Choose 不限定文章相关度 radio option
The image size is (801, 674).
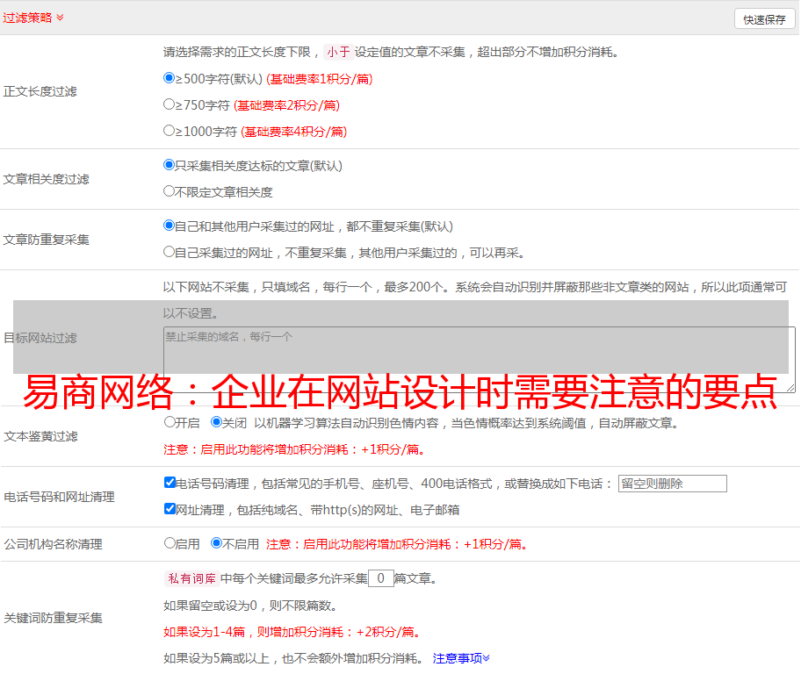click(x=170, y=191)
